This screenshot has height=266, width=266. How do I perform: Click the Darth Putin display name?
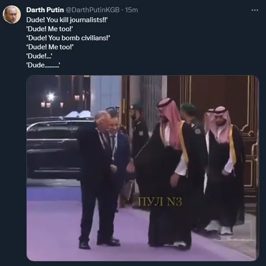coord(45,10)
